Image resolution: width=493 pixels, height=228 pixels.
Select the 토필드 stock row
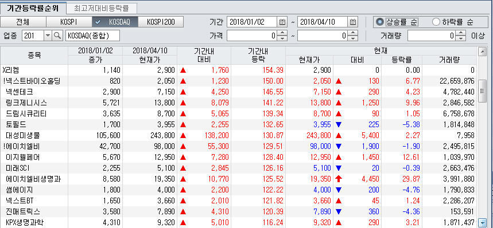238,124
